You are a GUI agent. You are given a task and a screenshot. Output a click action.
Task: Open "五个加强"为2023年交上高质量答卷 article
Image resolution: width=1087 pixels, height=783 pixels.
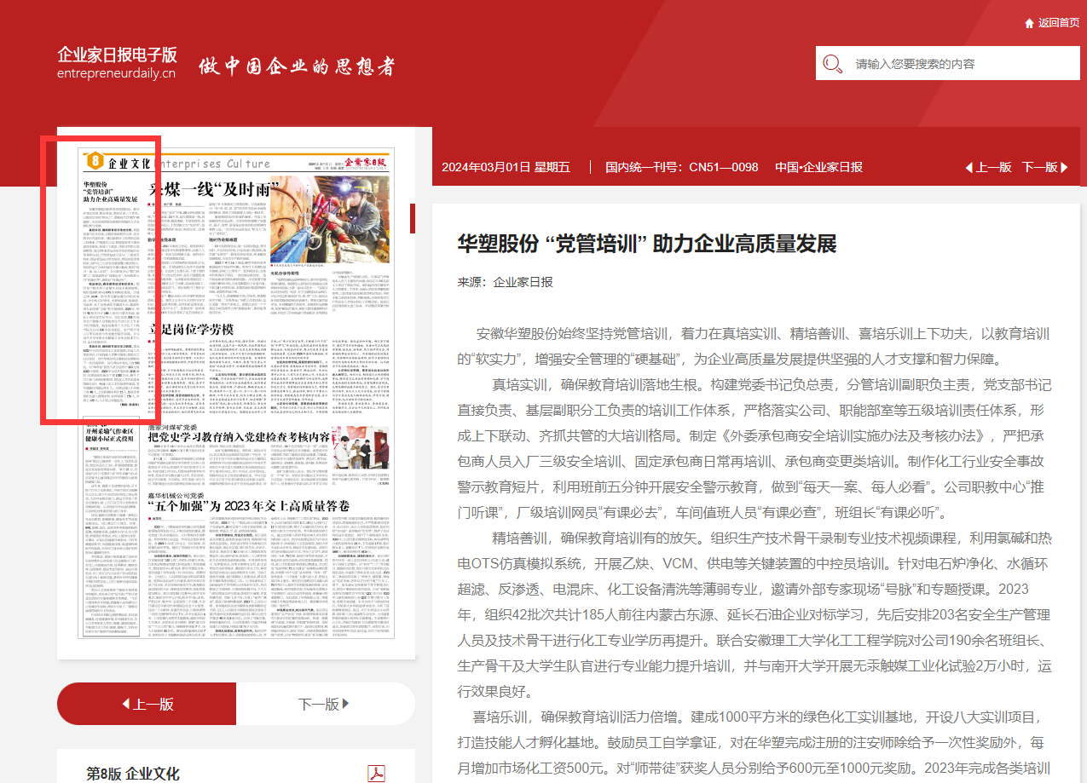(x=249, y=506)
